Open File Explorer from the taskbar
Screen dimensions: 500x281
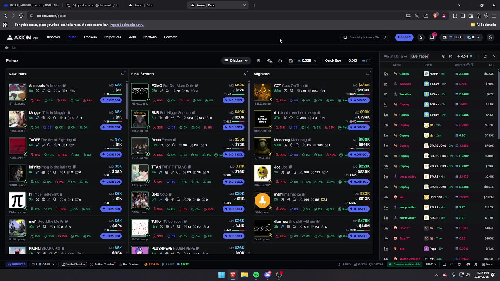tap(245, 275)
